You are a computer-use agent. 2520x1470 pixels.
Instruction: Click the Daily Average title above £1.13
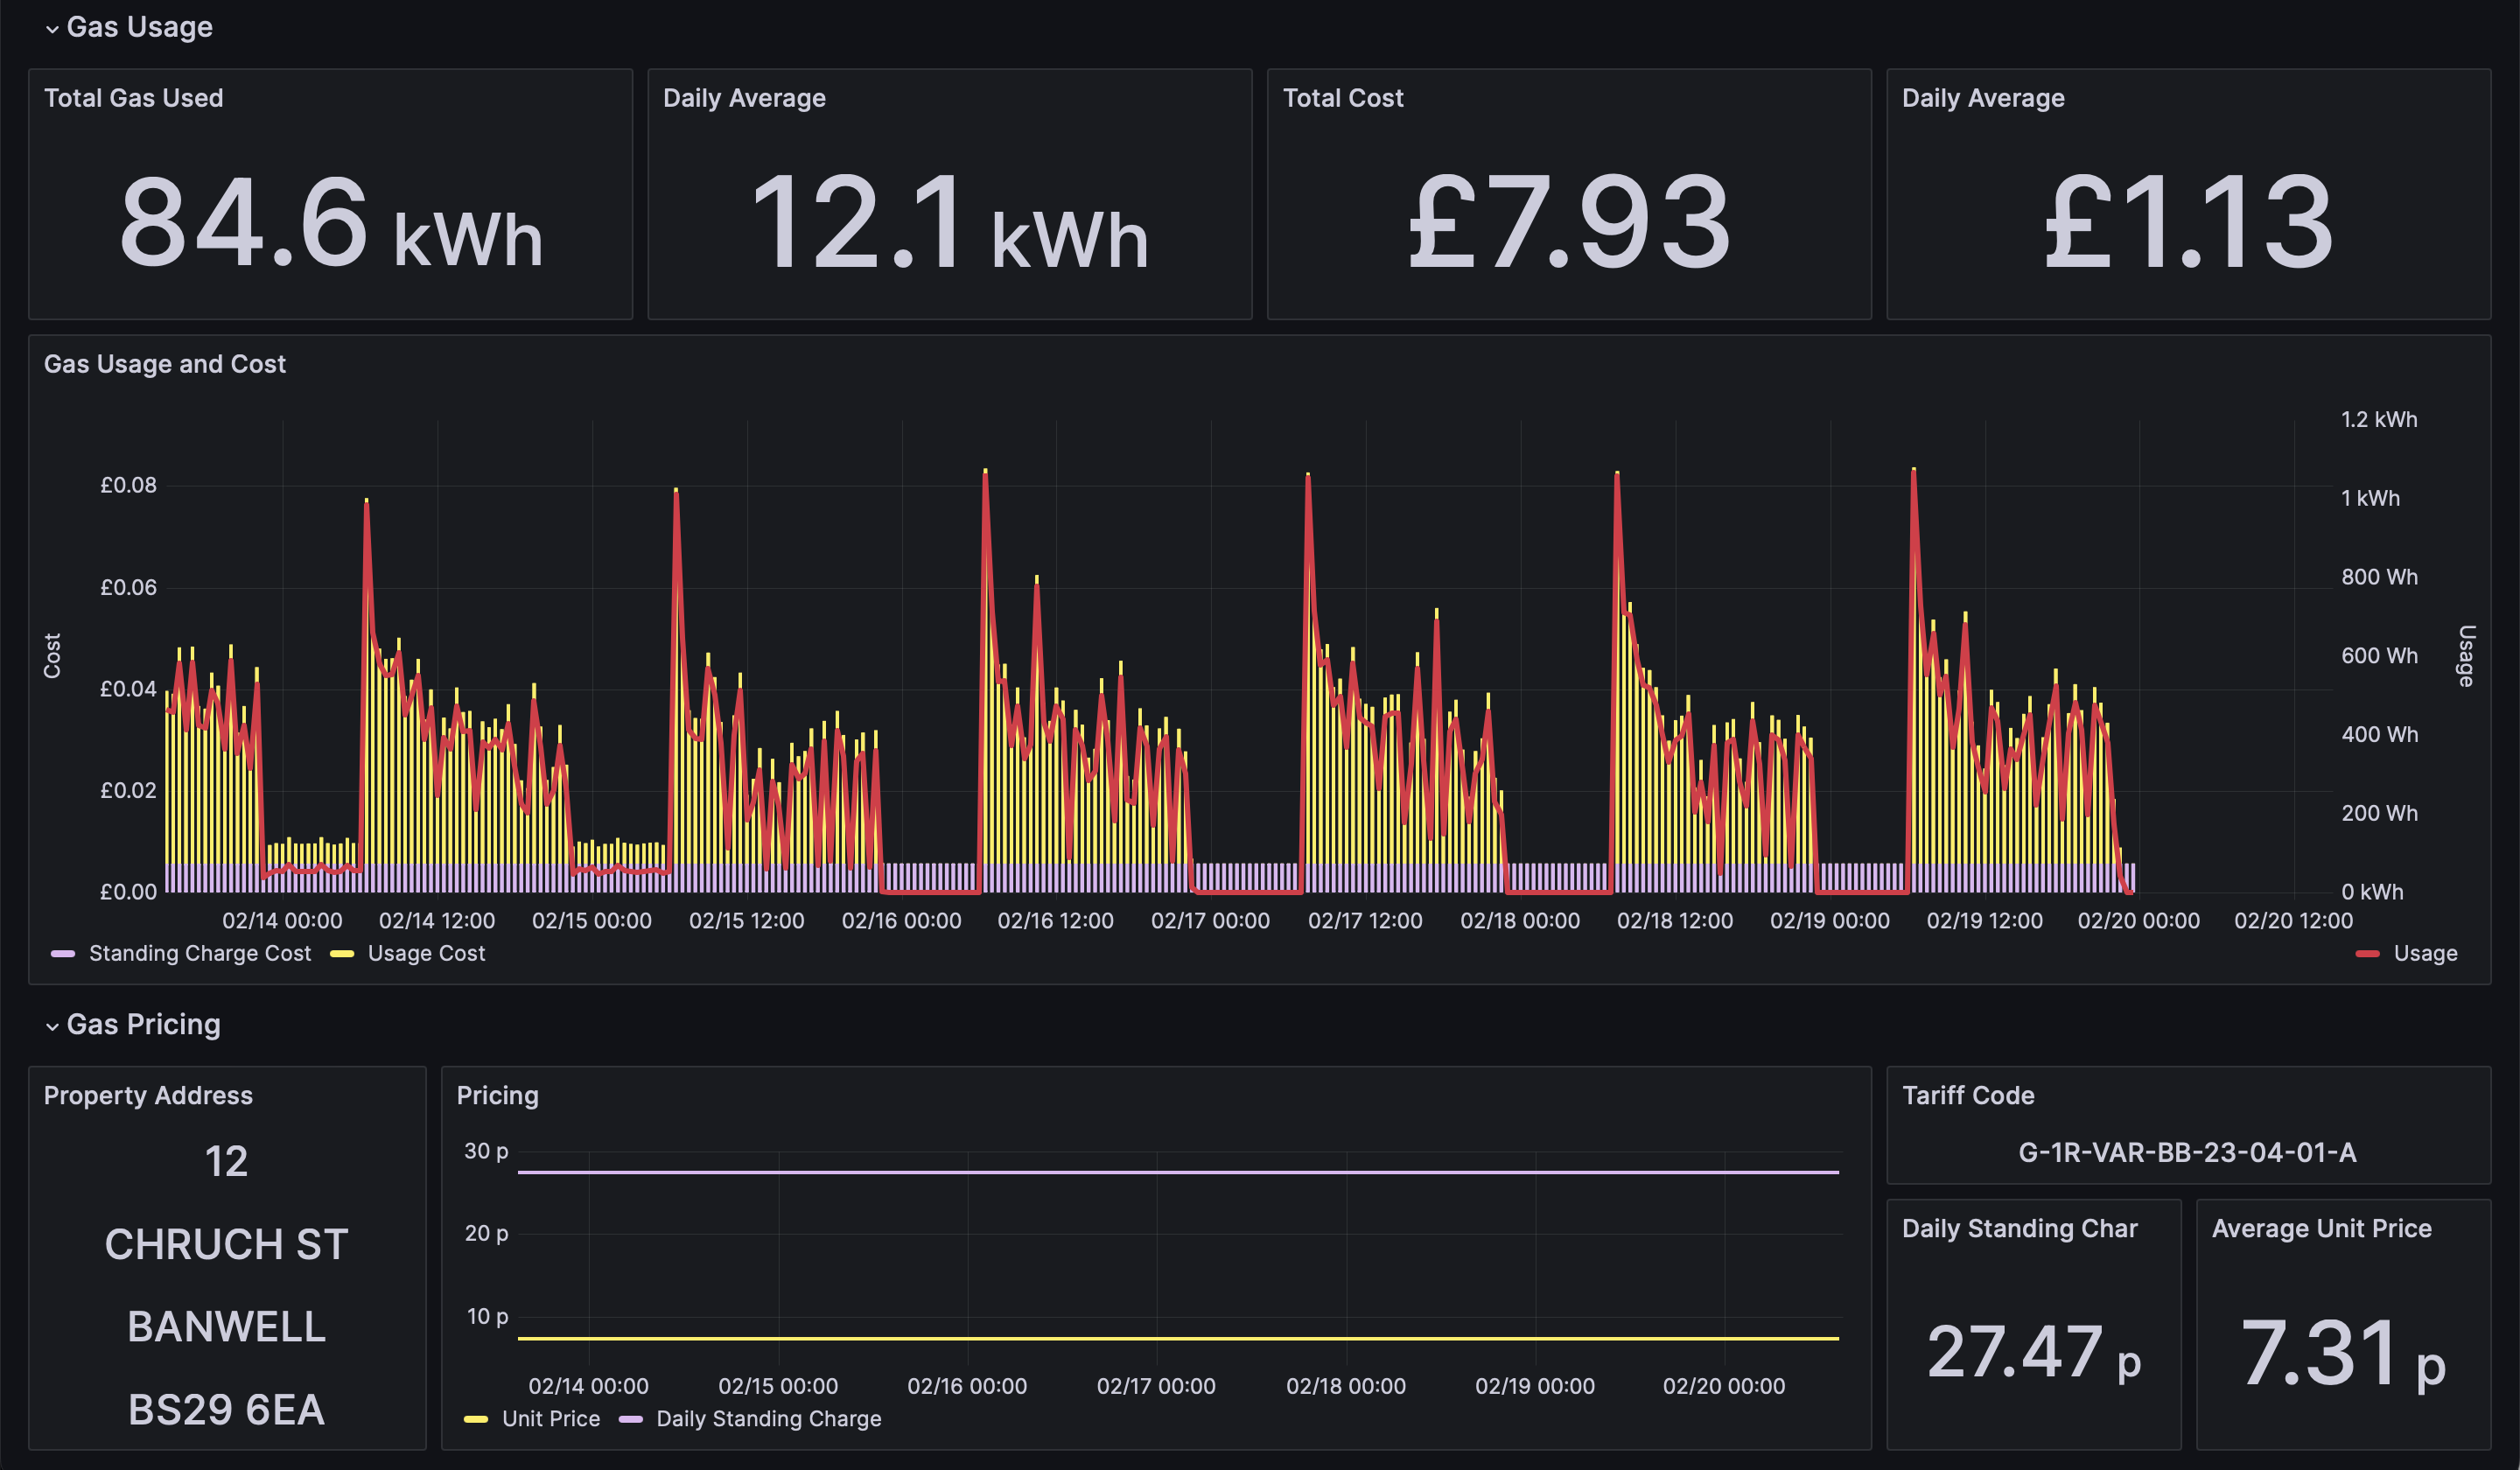[x=1982, y=98]
